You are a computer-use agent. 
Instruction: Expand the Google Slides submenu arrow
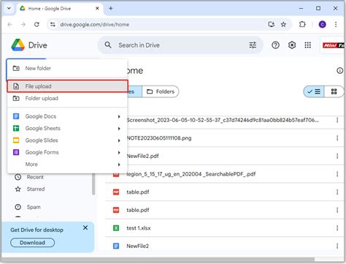[119, 140]
